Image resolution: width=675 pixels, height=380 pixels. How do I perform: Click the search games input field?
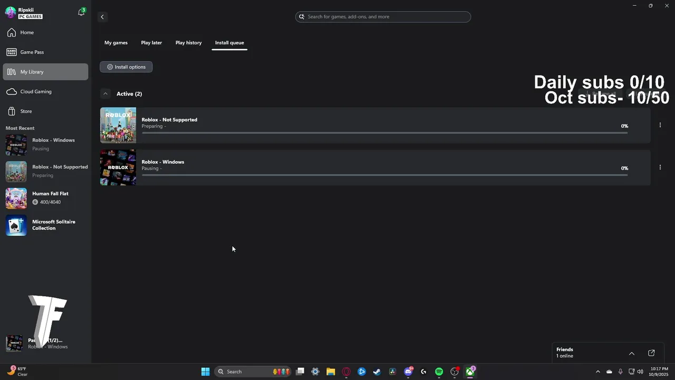click(x=383, y=17)
